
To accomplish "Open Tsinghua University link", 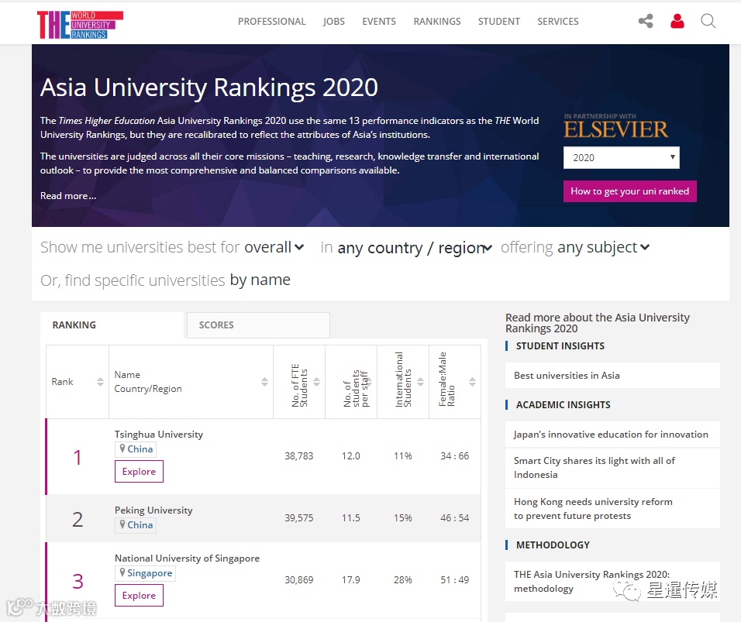I will tap(159, 434).
